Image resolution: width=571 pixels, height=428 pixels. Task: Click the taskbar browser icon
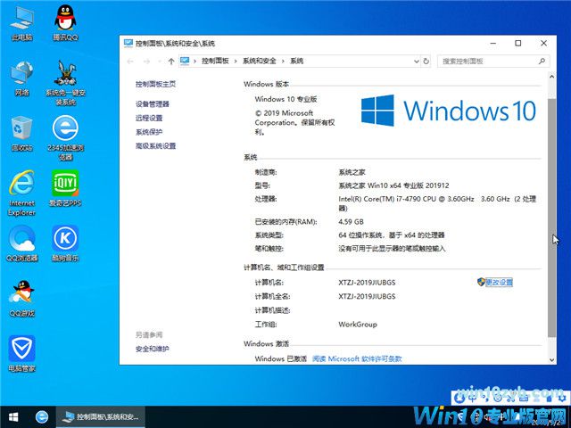pos(42,416)
